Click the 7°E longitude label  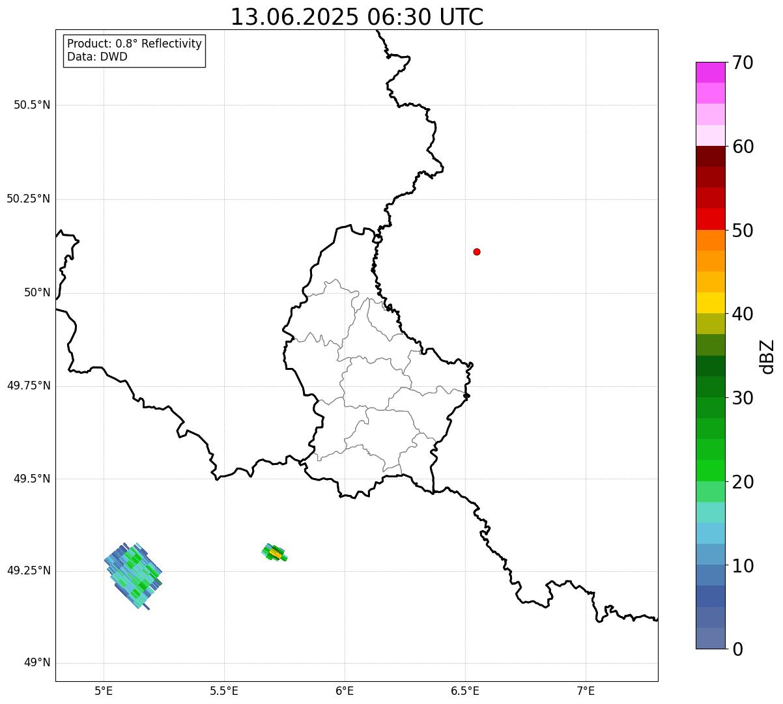[586, 691]
